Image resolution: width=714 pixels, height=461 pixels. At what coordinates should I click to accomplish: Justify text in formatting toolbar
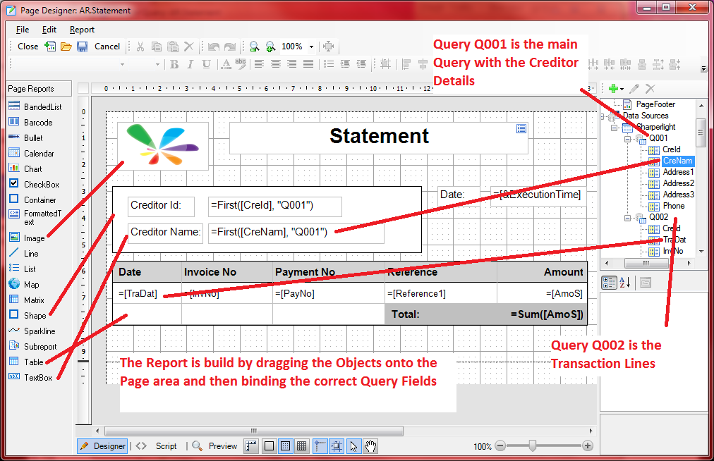[x=308, y=64]
